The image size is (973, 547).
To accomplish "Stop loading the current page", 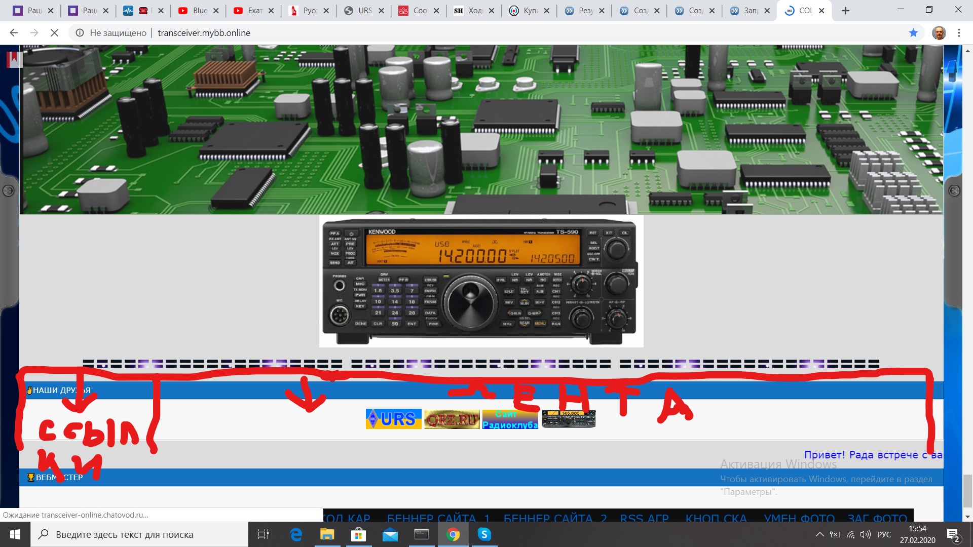I will (x=54, y=33).
